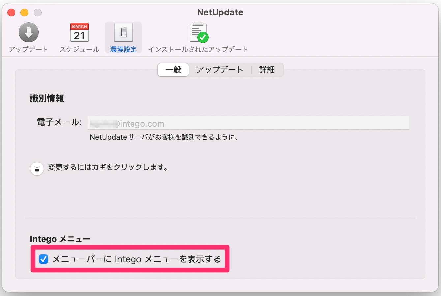Screen dimensions: 441x296
Task: Switch to the 詳細 tab
Action: pyautogui.click(x=267, y=70)
